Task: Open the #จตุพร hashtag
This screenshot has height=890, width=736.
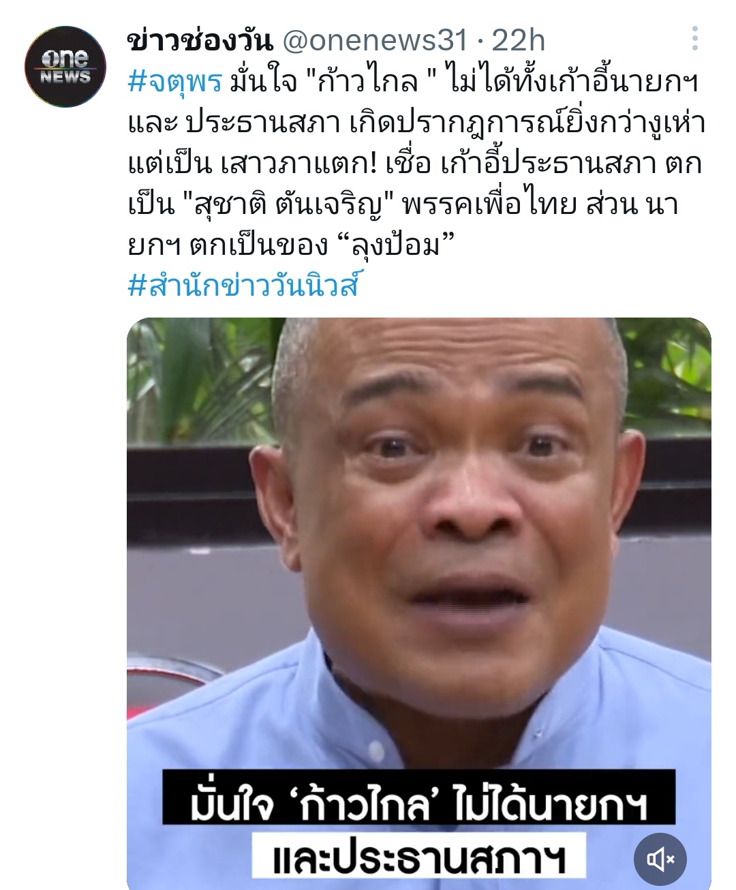Action: click(x=175, y=83)
